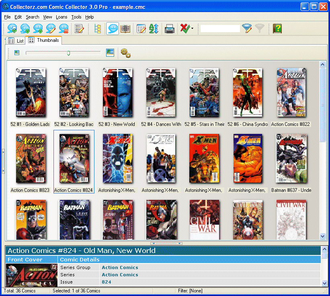
Task: Open the Edit menu
Action: pos(18,17)
